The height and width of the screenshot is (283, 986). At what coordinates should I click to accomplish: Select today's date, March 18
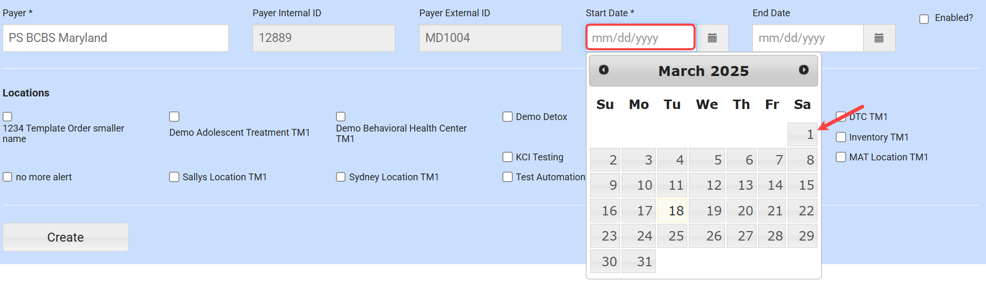tap(672, 211)
